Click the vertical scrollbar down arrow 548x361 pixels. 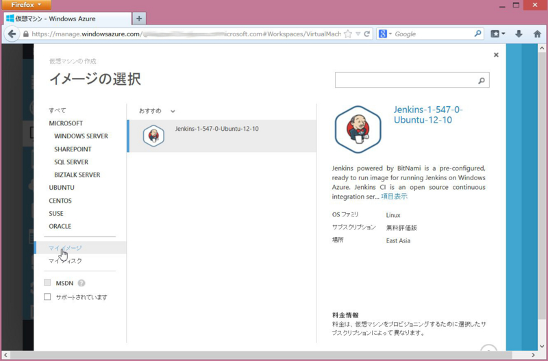coord(543,347)
